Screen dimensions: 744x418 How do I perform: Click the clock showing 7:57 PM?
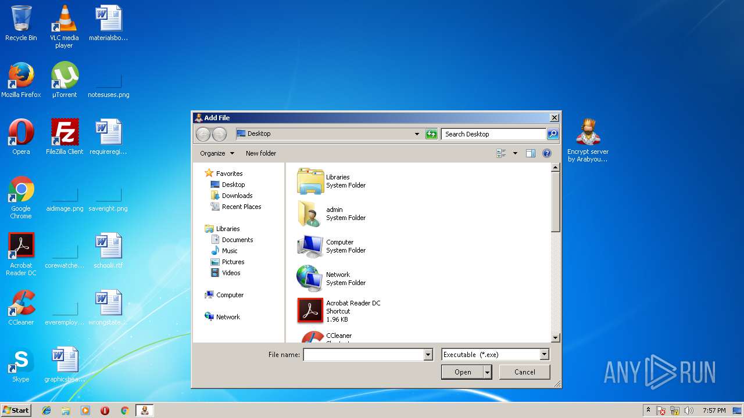[714, 410]
